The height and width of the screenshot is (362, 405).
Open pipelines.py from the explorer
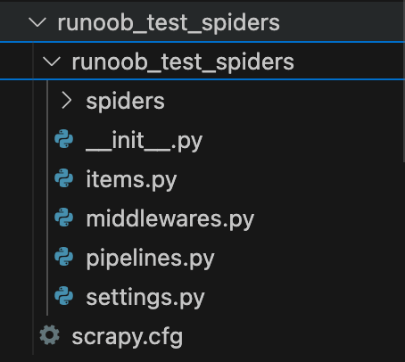point(150,259)
